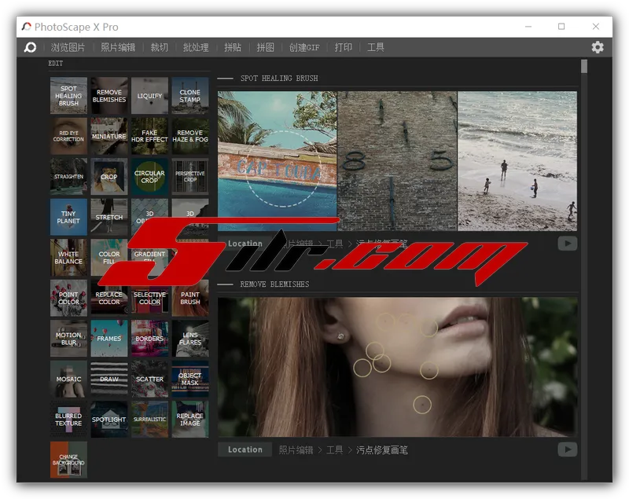Select the Replace Color tile

point(109,298)
